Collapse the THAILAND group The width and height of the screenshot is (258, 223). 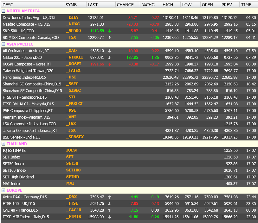pos(3,144)
